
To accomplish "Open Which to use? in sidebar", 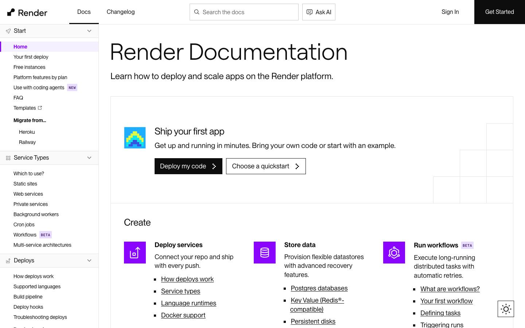I will click(29, 173).
